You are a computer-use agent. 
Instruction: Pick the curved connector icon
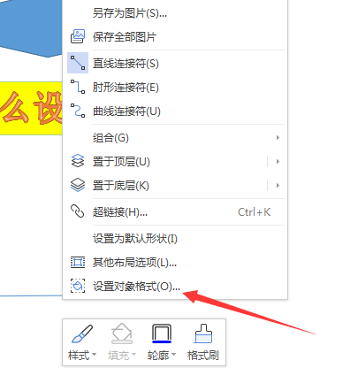(x=78, y=111)
